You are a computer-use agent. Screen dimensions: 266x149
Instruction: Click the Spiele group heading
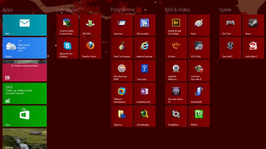225,10
